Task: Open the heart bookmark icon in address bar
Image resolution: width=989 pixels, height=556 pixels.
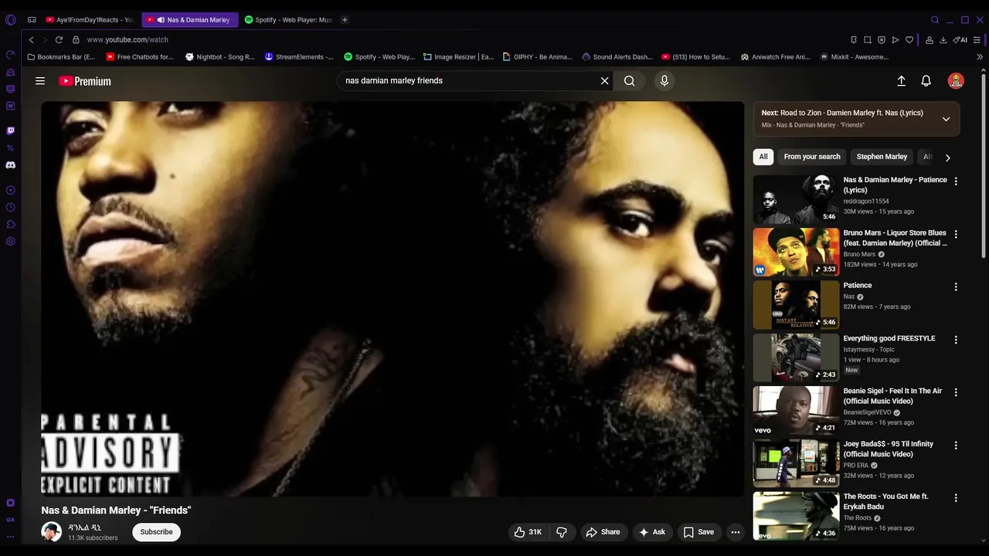Action: tap(909, 39)
